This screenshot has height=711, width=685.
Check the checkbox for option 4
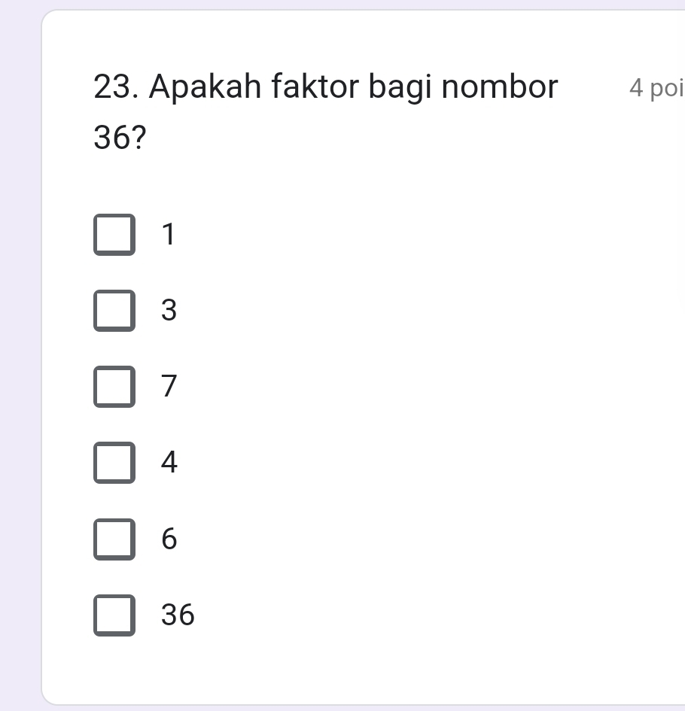click(x=114, y=463)
